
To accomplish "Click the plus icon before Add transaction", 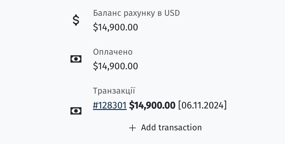I will pos(132,128).
